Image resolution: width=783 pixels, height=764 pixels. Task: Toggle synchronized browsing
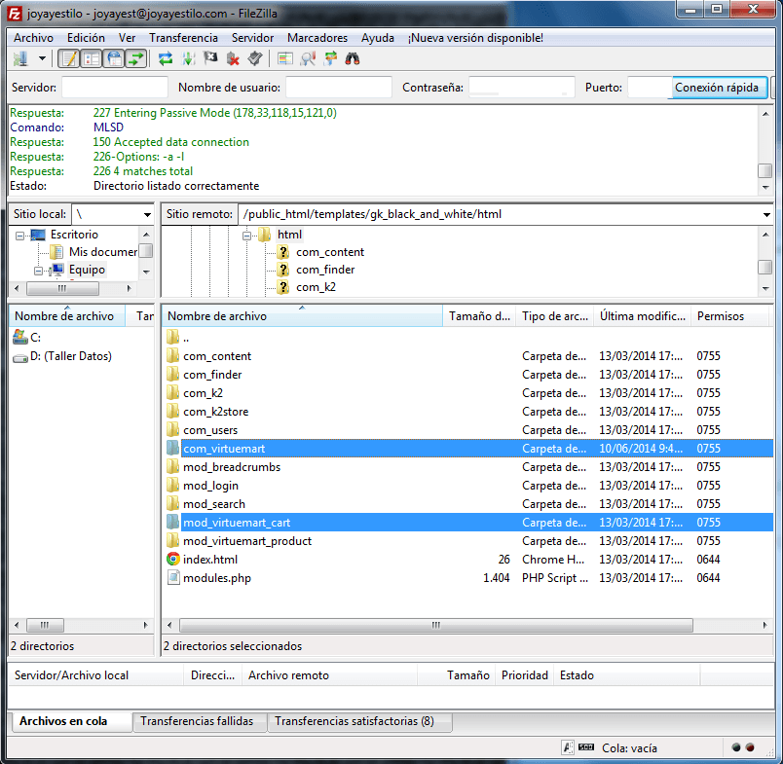pos(330,59)
